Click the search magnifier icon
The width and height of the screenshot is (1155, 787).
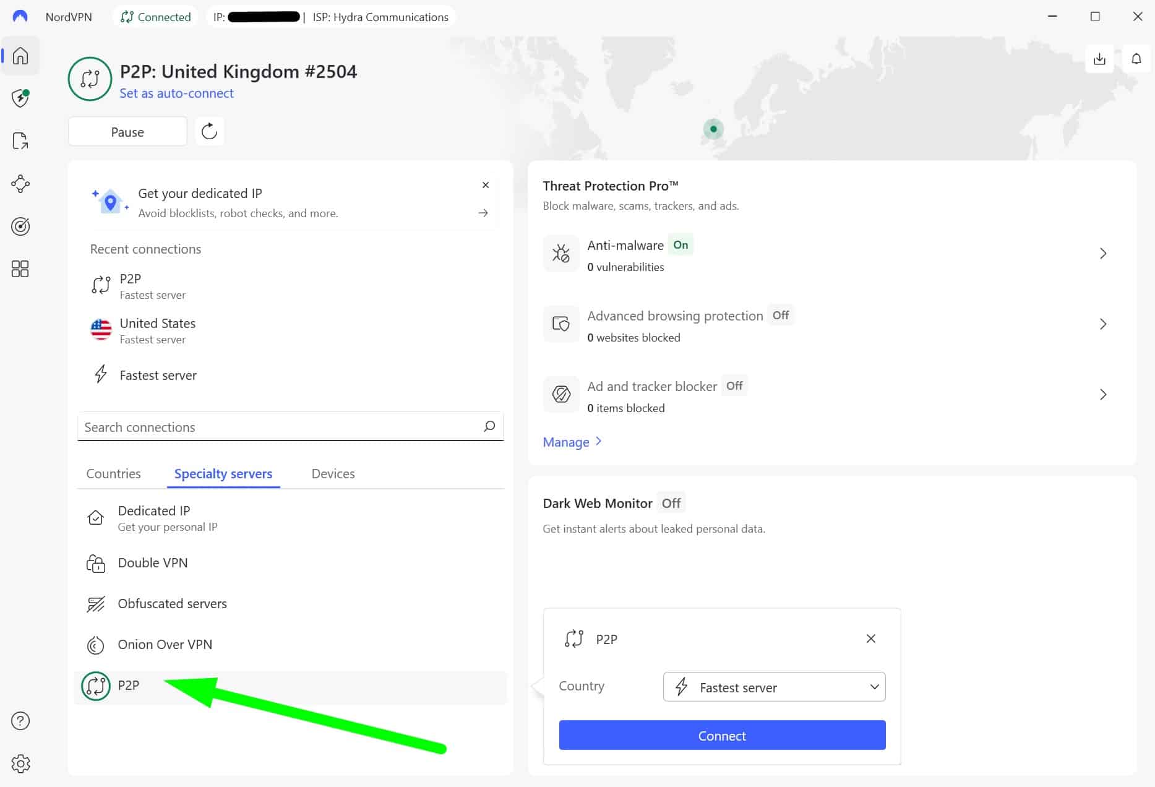[489, 426]
